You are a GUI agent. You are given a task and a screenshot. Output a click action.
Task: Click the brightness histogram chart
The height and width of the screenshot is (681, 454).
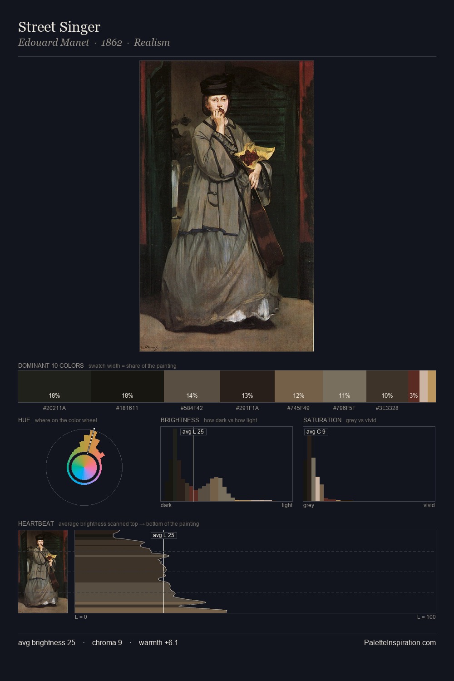[x=227, y=464]
